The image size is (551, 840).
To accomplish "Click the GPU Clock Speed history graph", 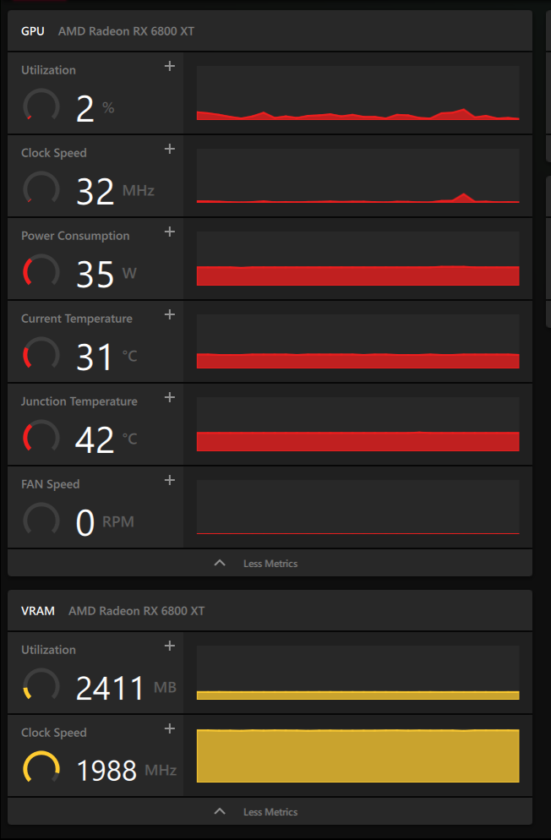I will click(357, 176).
